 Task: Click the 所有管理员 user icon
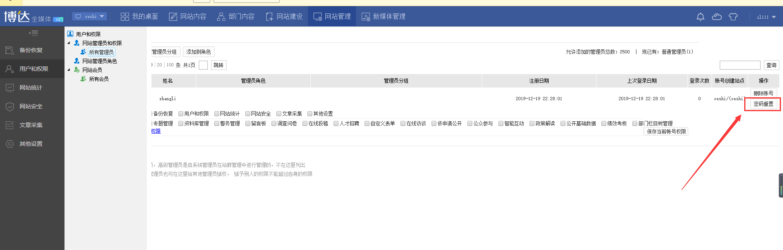click(83, 52)
